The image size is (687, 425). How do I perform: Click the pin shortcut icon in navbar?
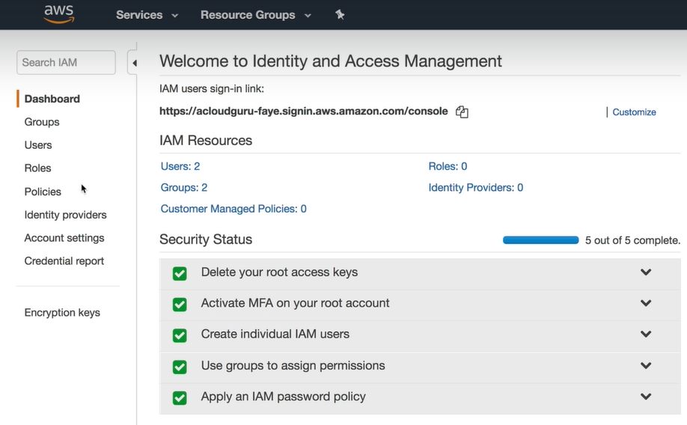(x=340, y=14)
